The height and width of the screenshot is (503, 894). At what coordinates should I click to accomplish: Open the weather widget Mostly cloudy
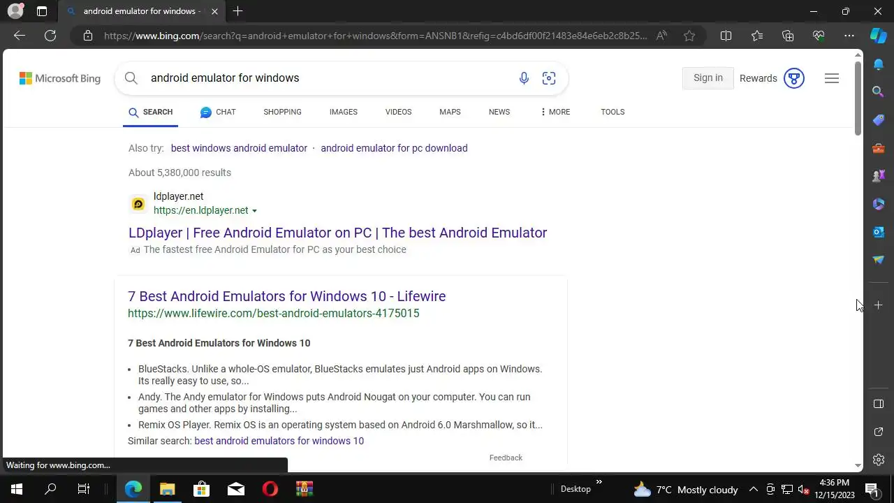pos(685,489)
